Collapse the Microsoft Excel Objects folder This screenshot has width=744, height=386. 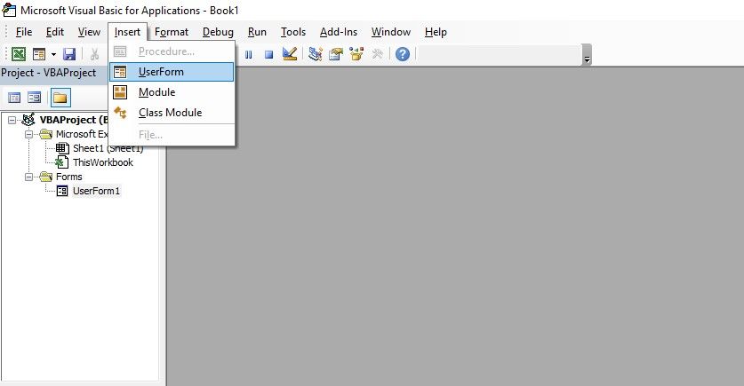[29, 135]
